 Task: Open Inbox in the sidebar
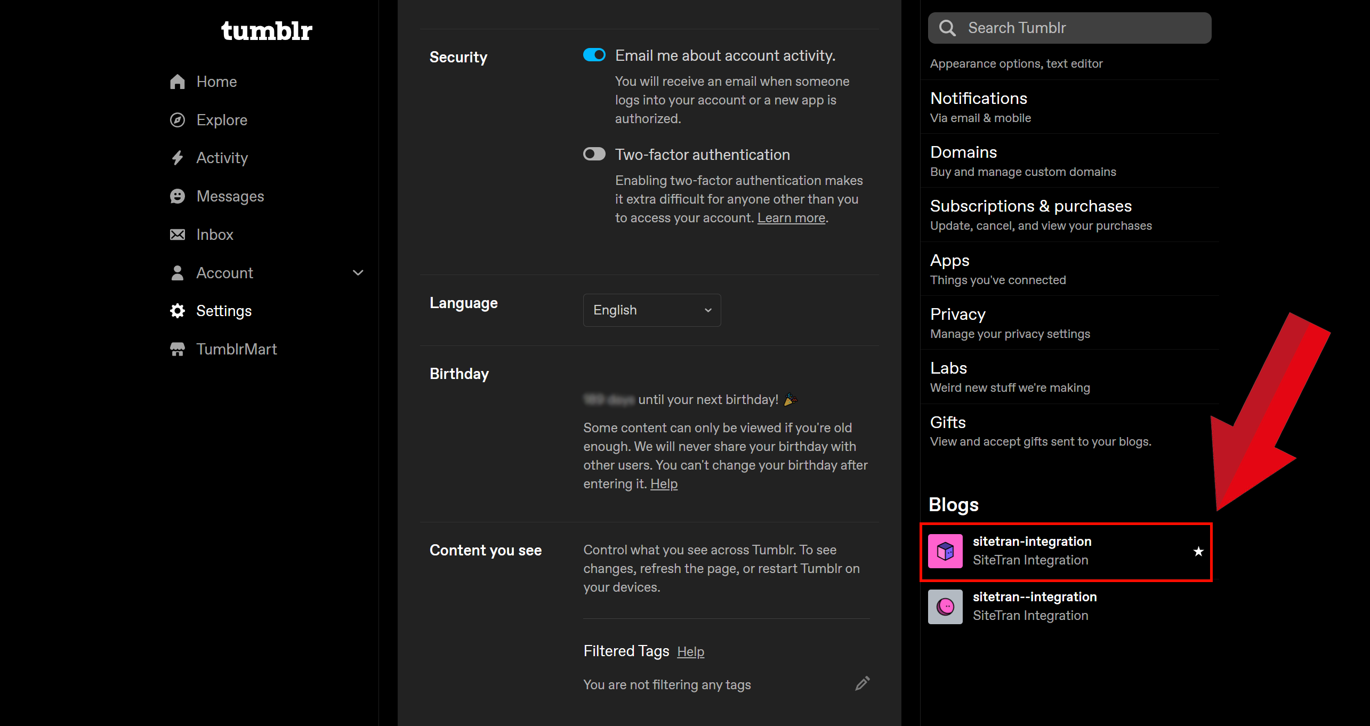[x=215, y=235]
